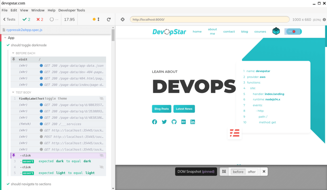The width and height of the screenshot is (327, 190).
Task: Hide the findByLabelText command output
Action: click(102, 98)
